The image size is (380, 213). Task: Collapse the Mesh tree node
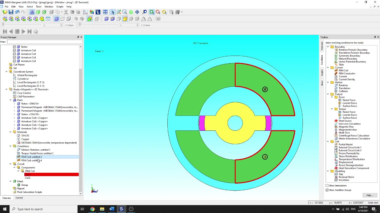point(10,181)
